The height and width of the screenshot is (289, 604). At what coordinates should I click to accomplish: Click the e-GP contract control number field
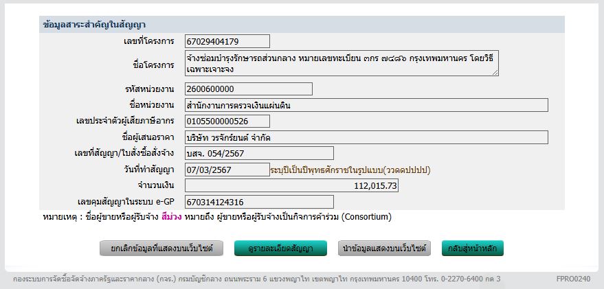click(x=258, y=202)
